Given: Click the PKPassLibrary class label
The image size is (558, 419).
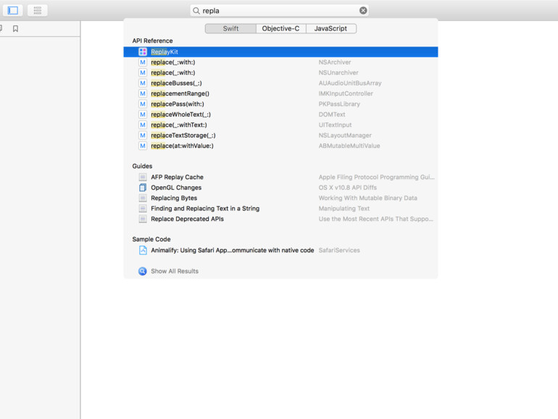Looking at the screenshot, I should point(339,104).
